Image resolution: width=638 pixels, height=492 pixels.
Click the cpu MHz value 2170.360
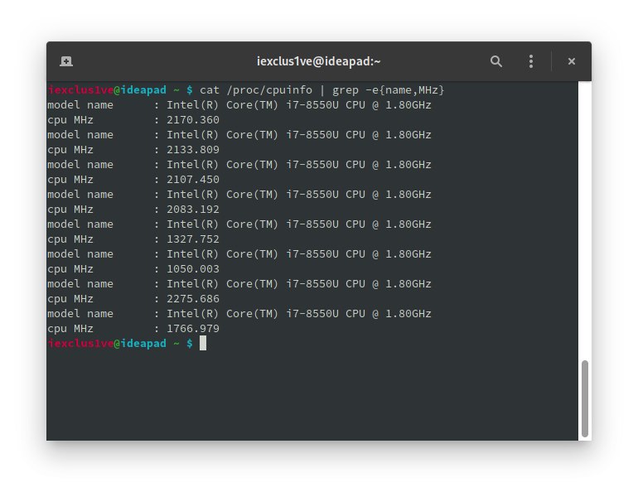(193, 120)
